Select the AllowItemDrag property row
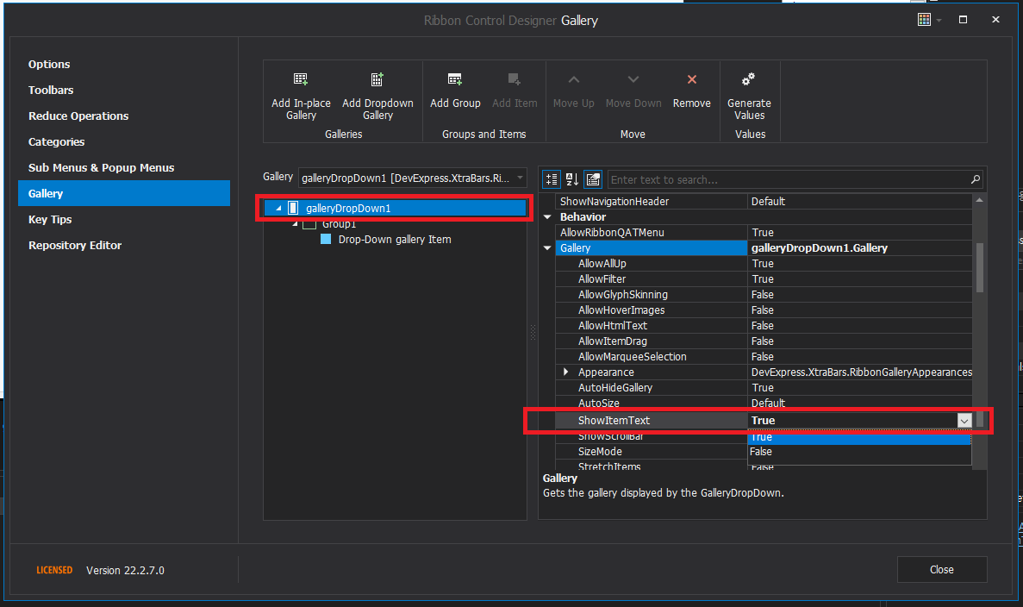1023x607 pixels. coord(764,341)
